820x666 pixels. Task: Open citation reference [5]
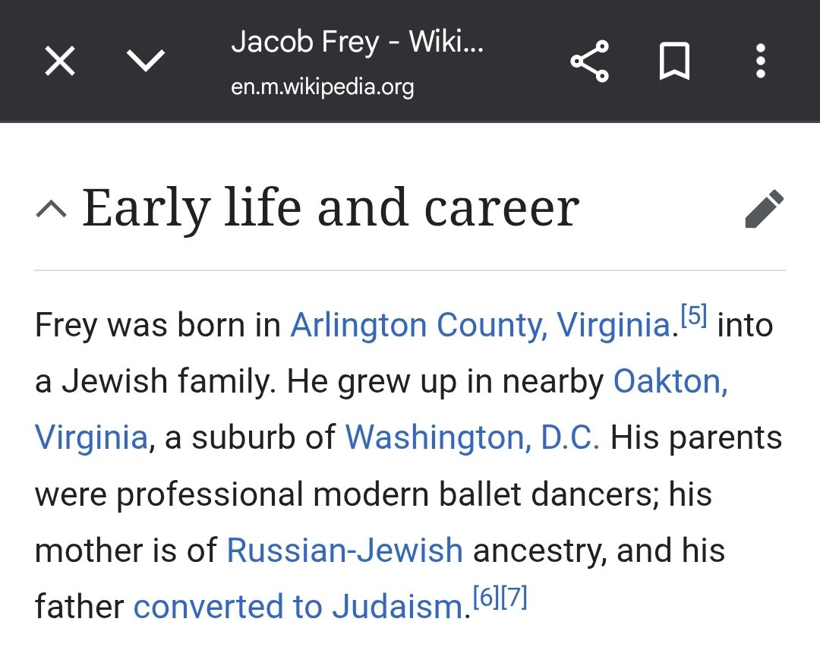694,315
